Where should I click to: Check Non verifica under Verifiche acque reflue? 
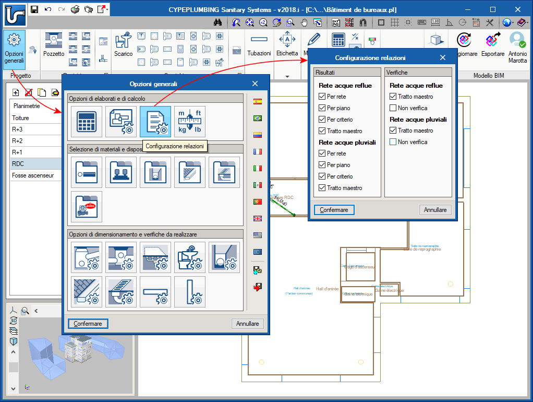tap(393, 108)
